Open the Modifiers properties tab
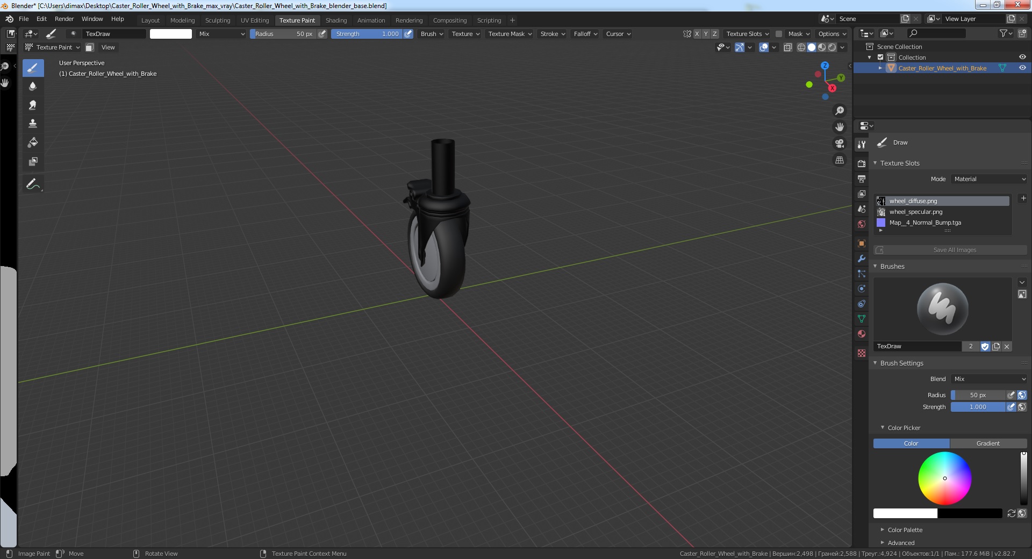The image size is (1032, 559). [x=862, y=259]
